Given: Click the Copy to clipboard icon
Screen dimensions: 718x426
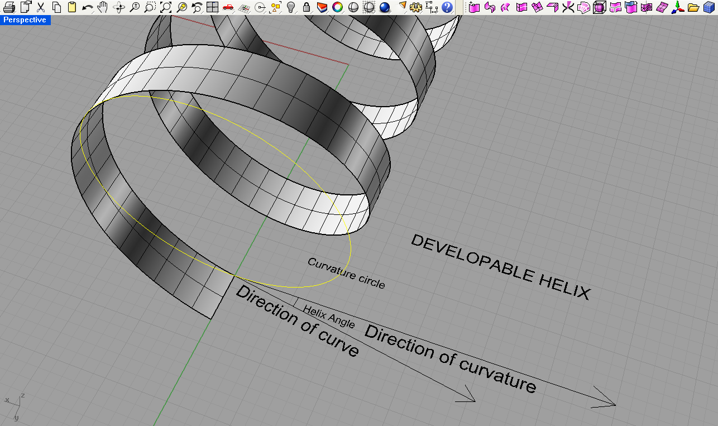Looking at the screenshot, I should click(56, 7).
